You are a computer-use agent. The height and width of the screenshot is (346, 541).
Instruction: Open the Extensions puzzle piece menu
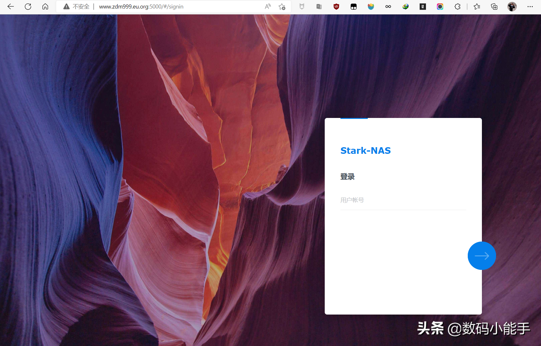click(x=457, y=7)
